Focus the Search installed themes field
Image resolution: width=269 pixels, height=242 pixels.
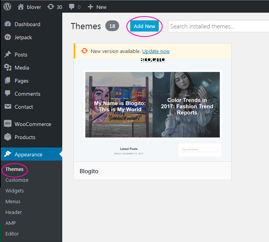tap(218, 26)
